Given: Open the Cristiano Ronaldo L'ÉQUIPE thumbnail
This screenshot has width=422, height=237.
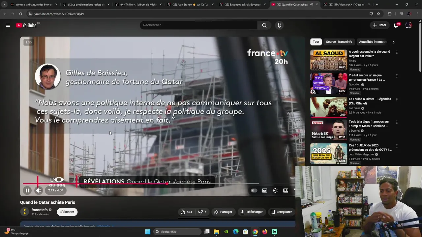Looking at the screenshot, I should pyautogui.click(x=329, y=130).
